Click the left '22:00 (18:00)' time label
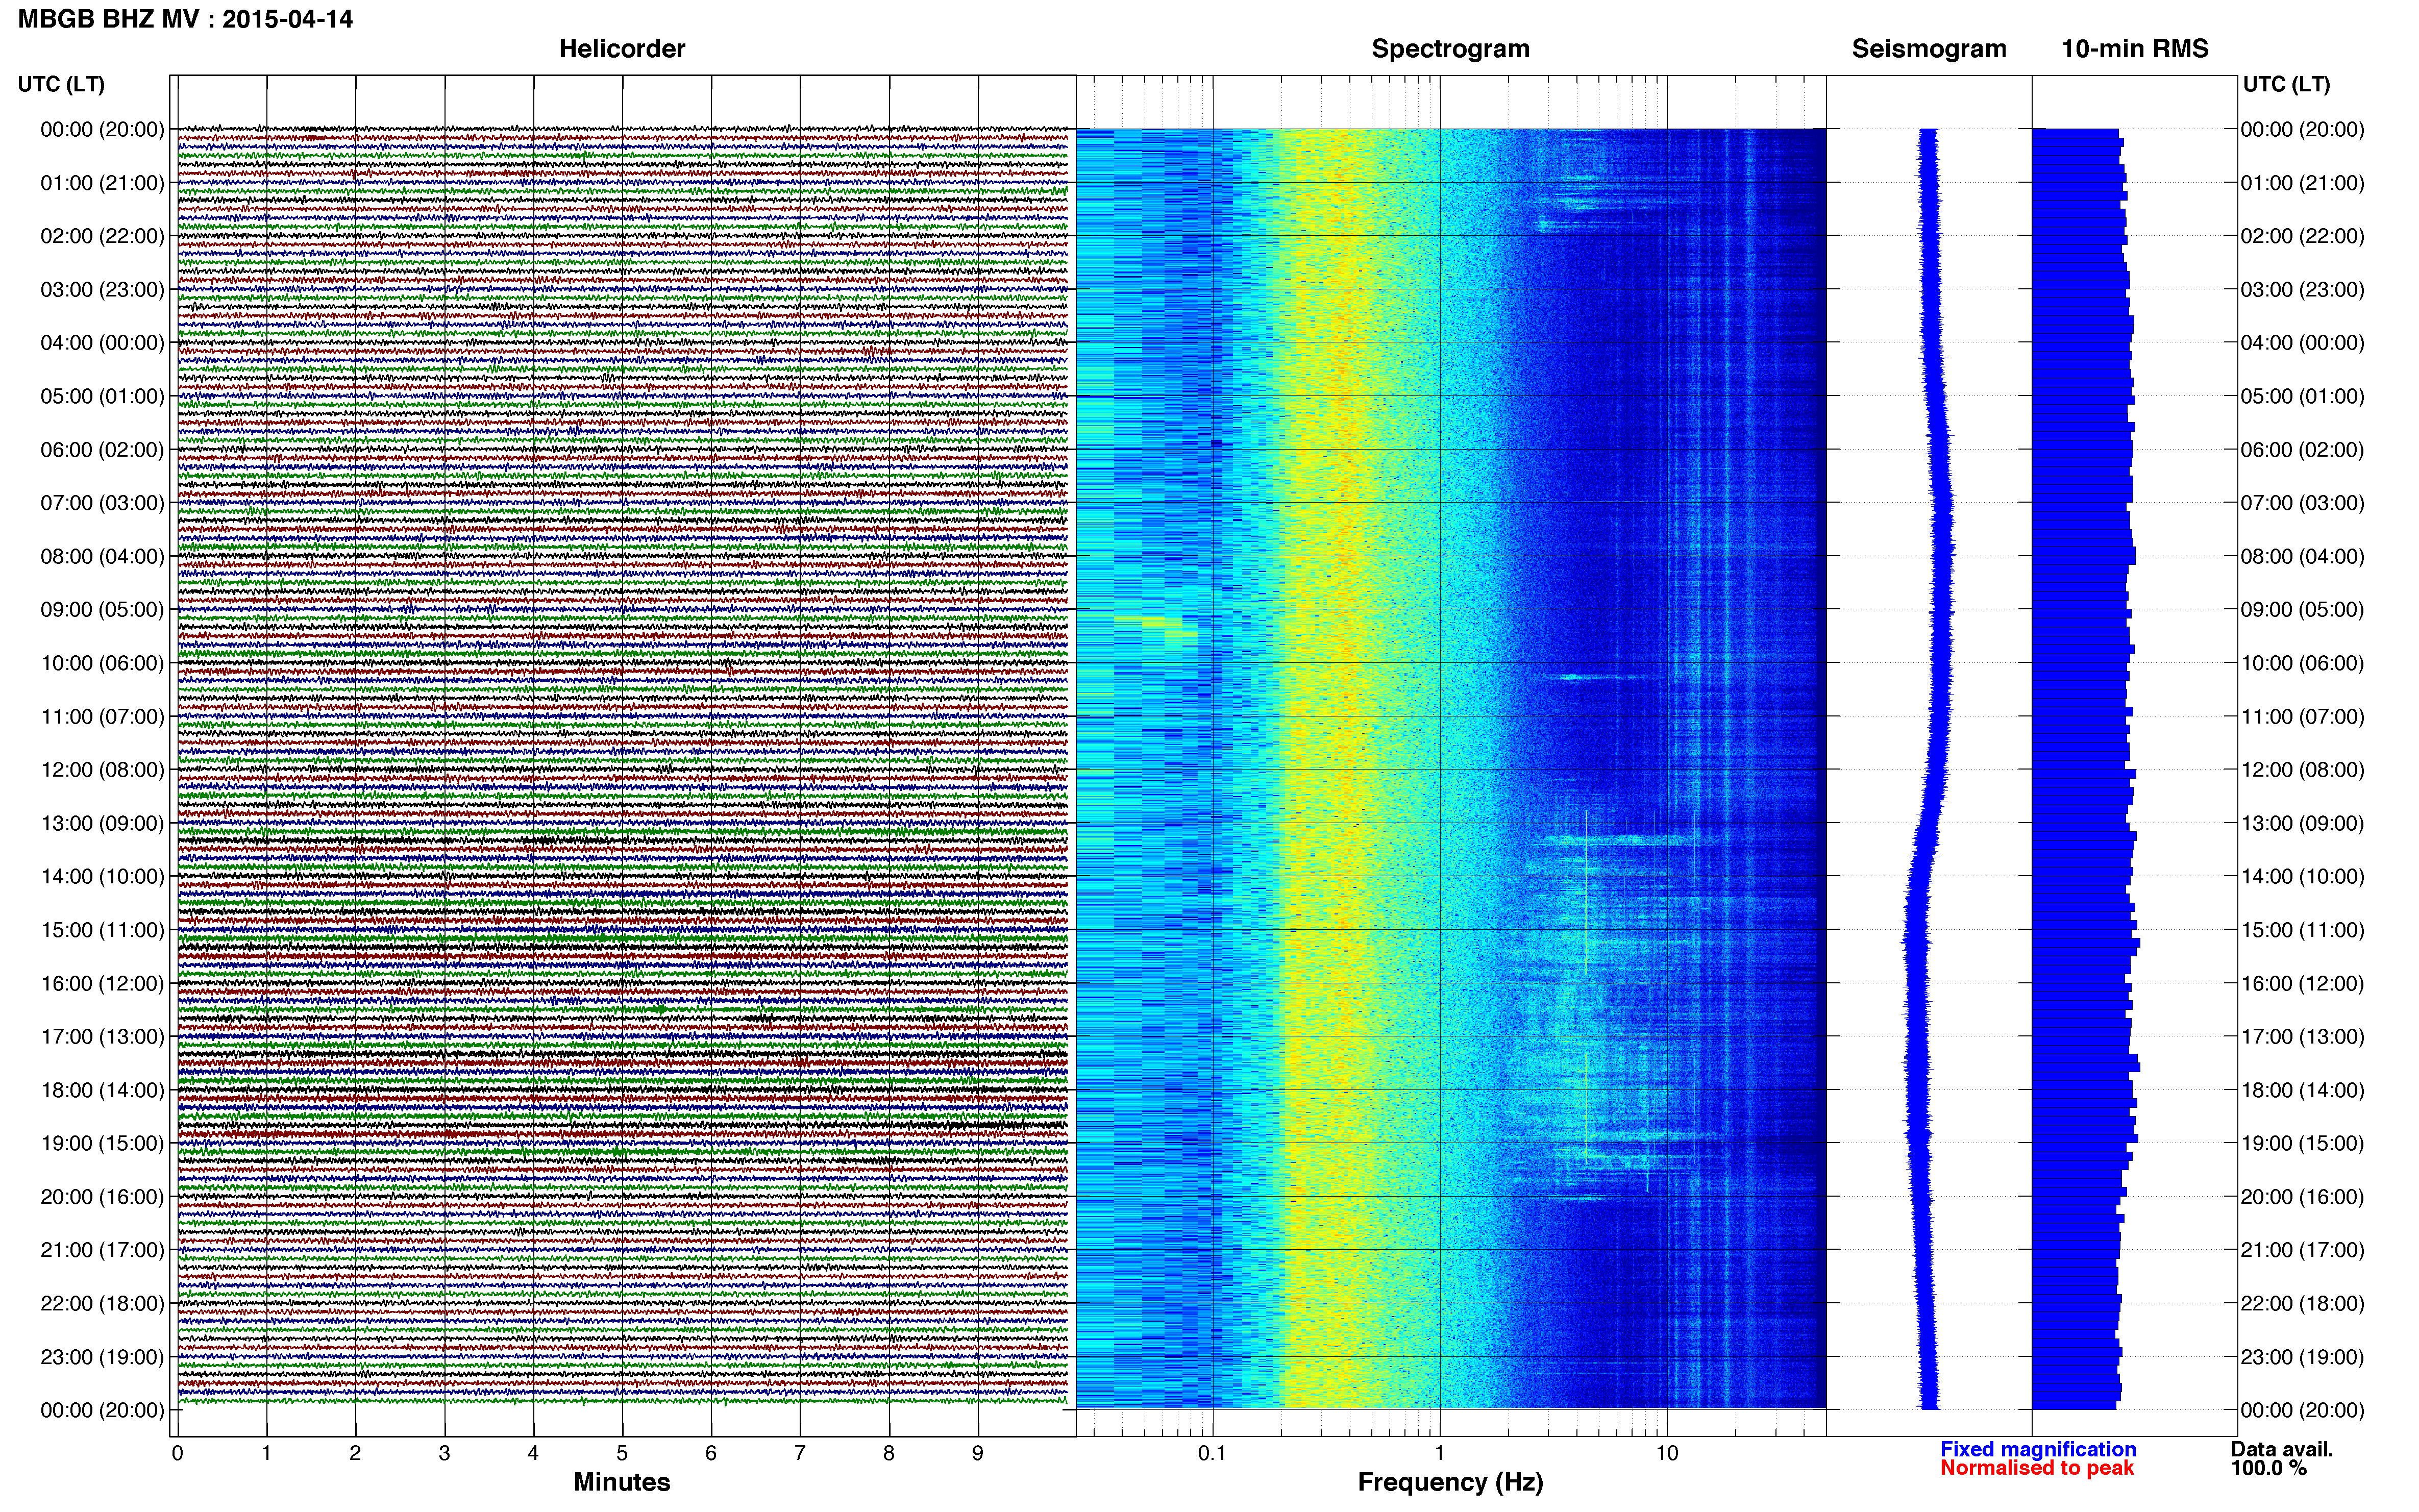Screen dimensions: 2419x1512 pos(102,1304)
